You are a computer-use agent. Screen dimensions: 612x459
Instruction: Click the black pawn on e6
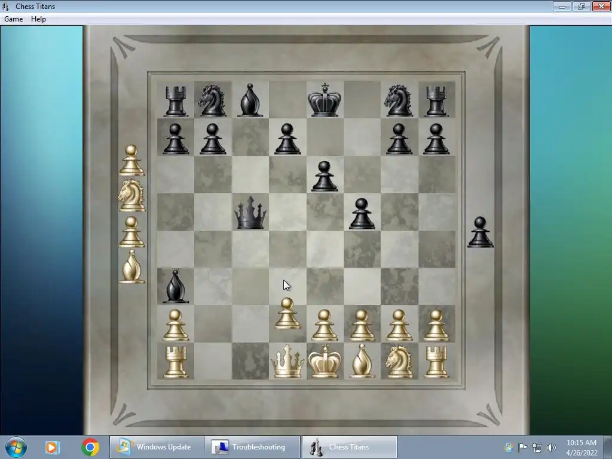pyautogui.click(x=325, y=176)
